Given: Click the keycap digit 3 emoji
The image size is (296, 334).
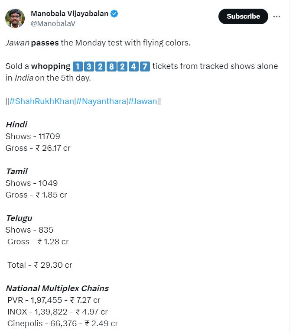Looking at the screenshot, I should pos(88,66).
